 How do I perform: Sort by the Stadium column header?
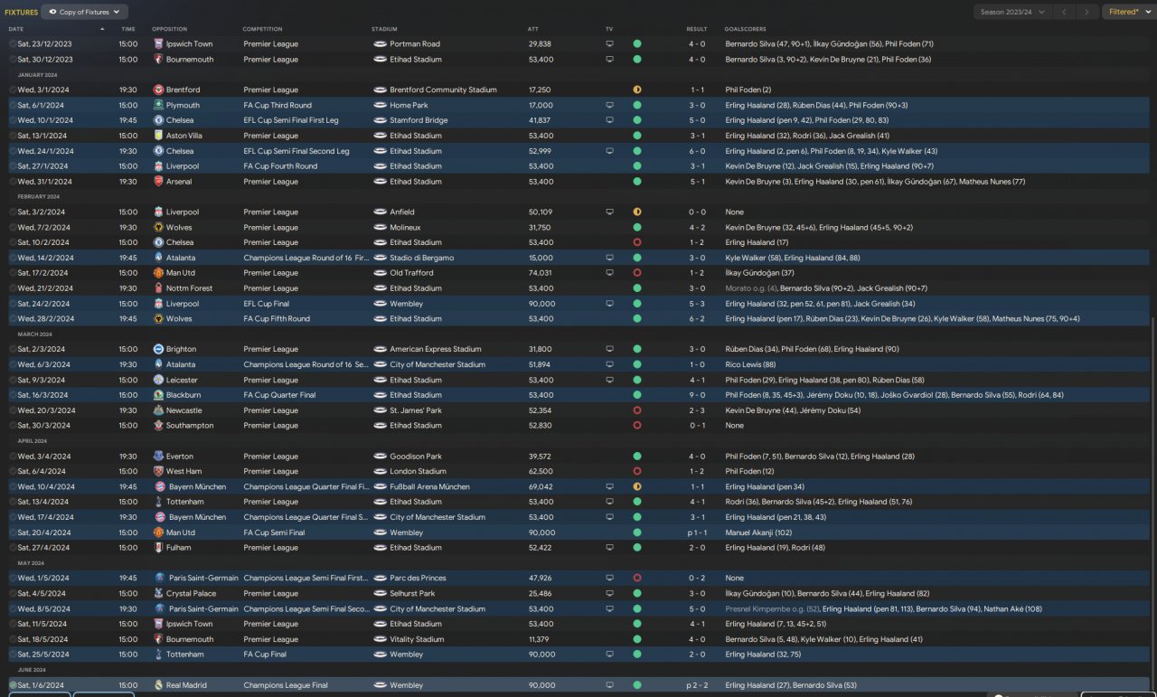(384, 29)
